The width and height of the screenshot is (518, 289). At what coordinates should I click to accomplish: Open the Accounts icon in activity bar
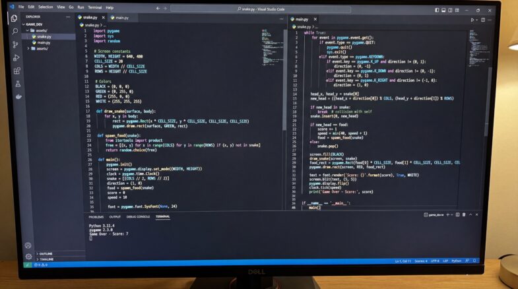pyautogui.click(x=28, y=245)
